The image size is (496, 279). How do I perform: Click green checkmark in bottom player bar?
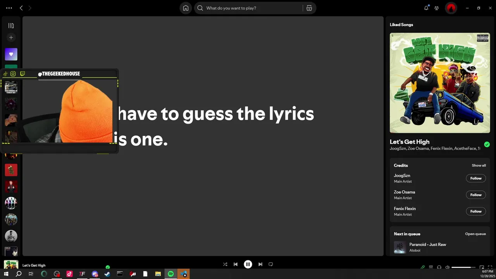[x=108, y=267]
